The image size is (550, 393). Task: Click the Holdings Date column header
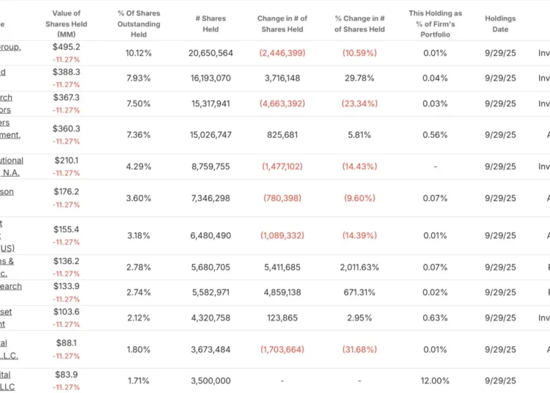[x=500, y=24]
